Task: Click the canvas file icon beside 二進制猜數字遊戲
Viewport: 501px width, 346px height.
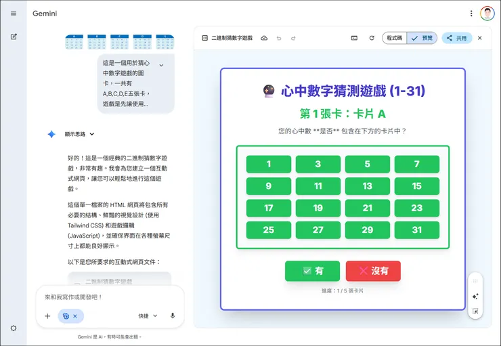Action: coord(205,38)
